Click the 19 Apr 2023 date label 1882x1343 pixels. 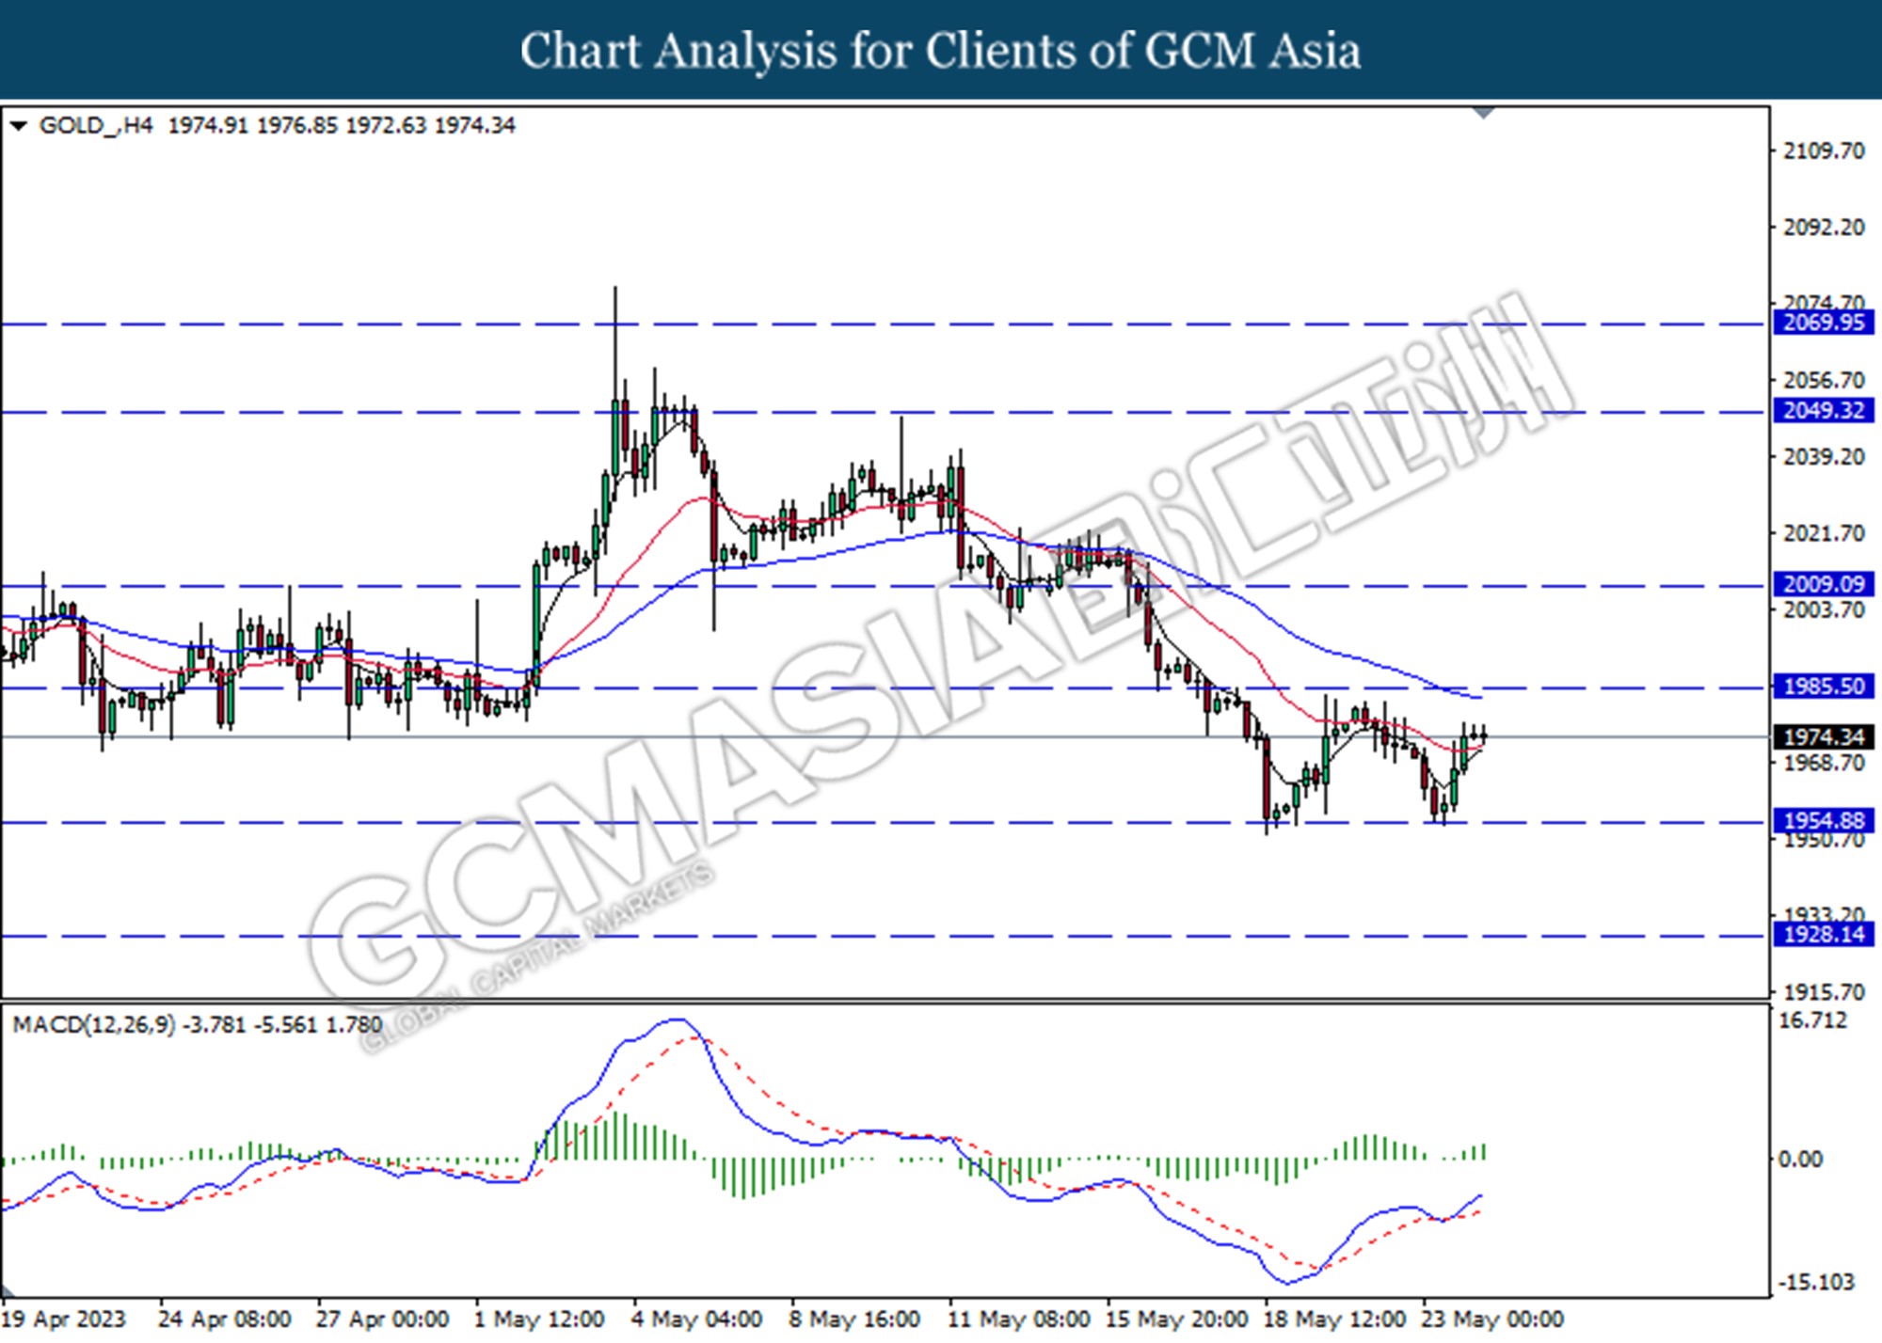point(64,1319)
